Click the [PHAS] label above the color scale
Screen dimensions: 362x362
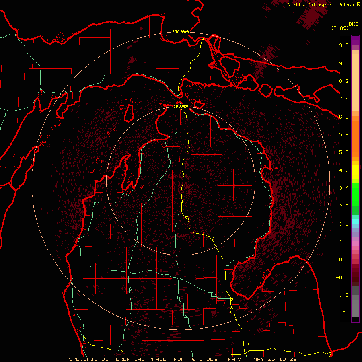[x=340, y=28]
